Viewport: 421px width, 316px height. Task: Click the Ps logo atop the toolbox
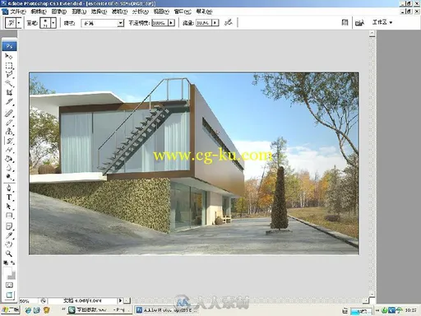click(x=9, y=46)
